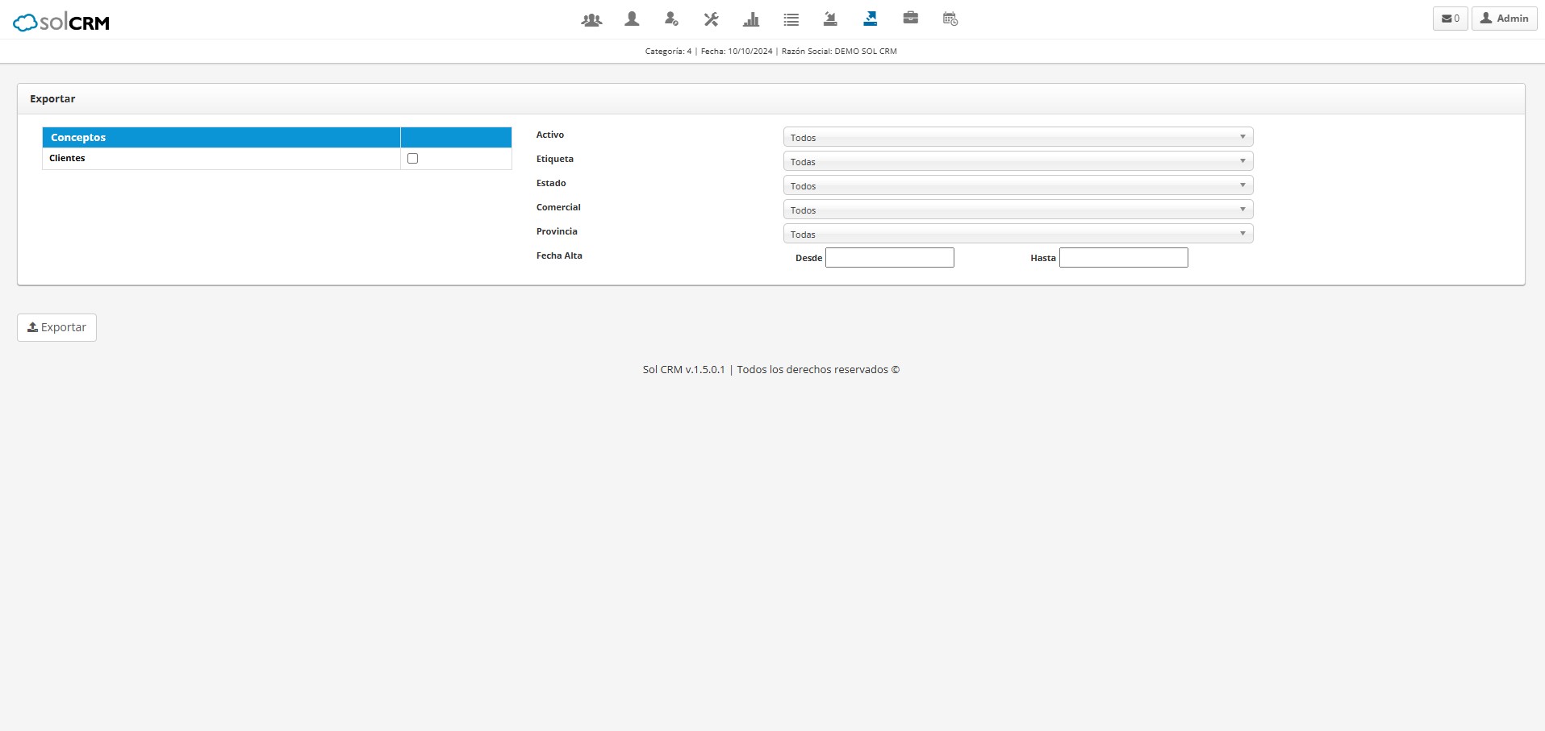The width and height of the screenshot is (1545, 731).
Task: Expand the Estado dropdown
Action: click(1017, 186)
